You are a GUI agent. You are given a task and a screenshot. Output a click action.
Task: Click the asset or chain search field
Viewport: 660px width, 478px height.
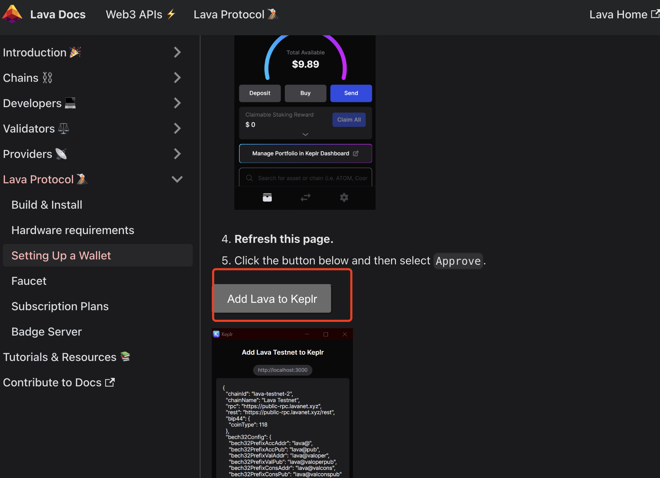[306, 178]
